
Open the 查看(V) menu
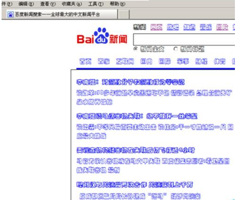click(x=48, y=4)
